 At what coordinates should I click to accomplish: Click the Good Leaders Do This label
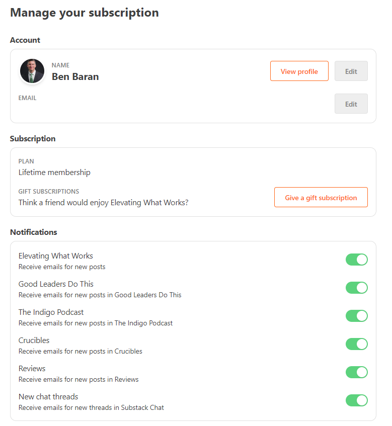[x=55, y=284]
